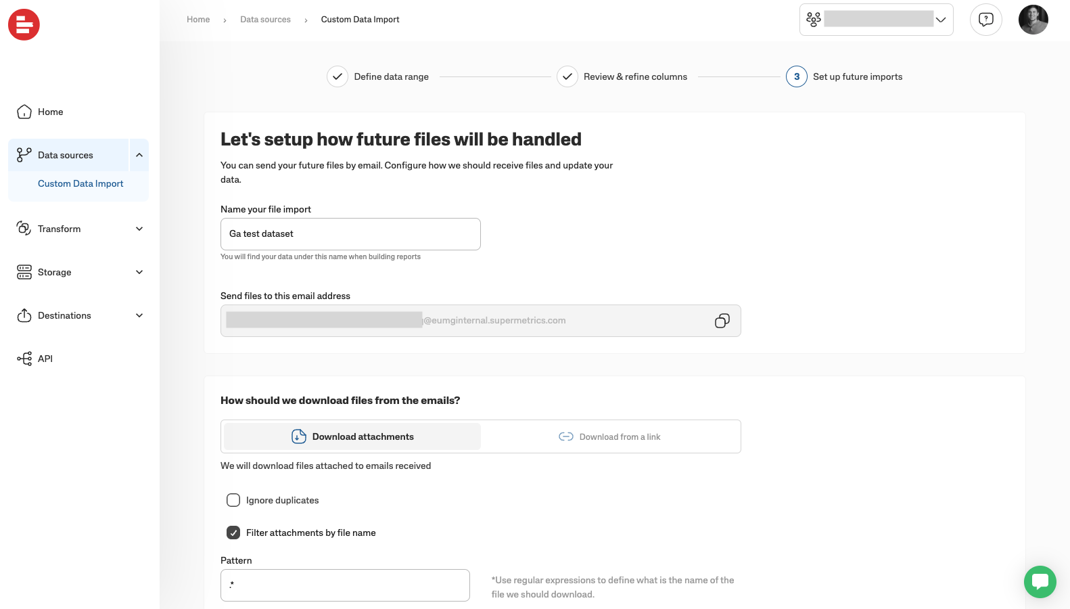Expand the Storage menu section
The height and width of the screenshot is (609, 1070).
point(139,272)
